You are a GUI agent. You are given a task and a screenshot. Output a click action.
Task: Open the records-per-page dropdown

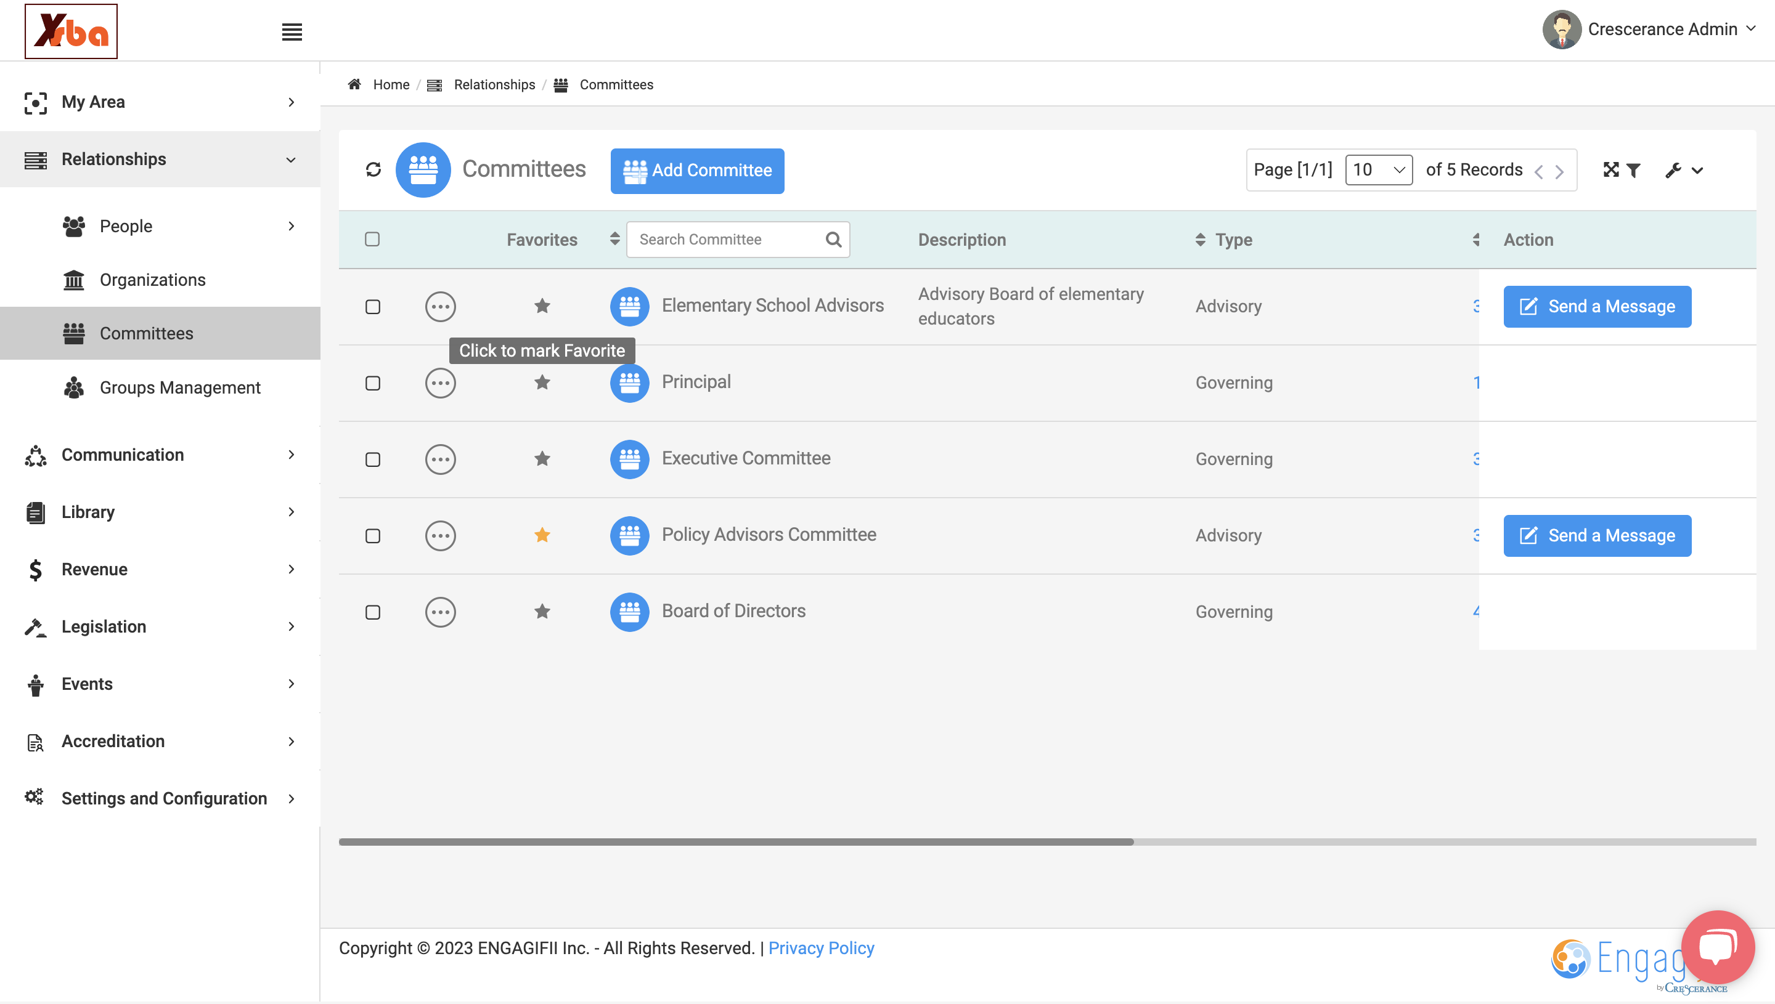[x=1378, y=171]
